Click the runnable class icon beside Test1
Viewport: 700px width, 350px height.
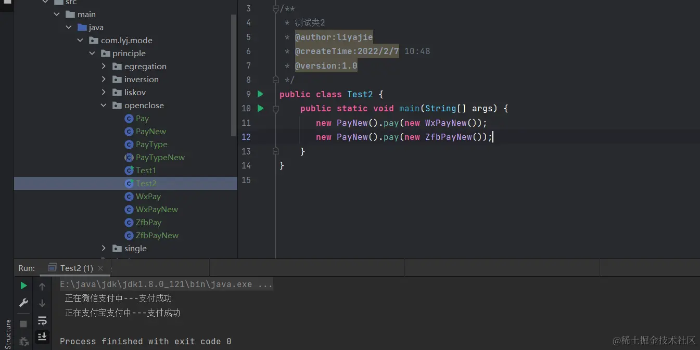click(x=129, y=171)
